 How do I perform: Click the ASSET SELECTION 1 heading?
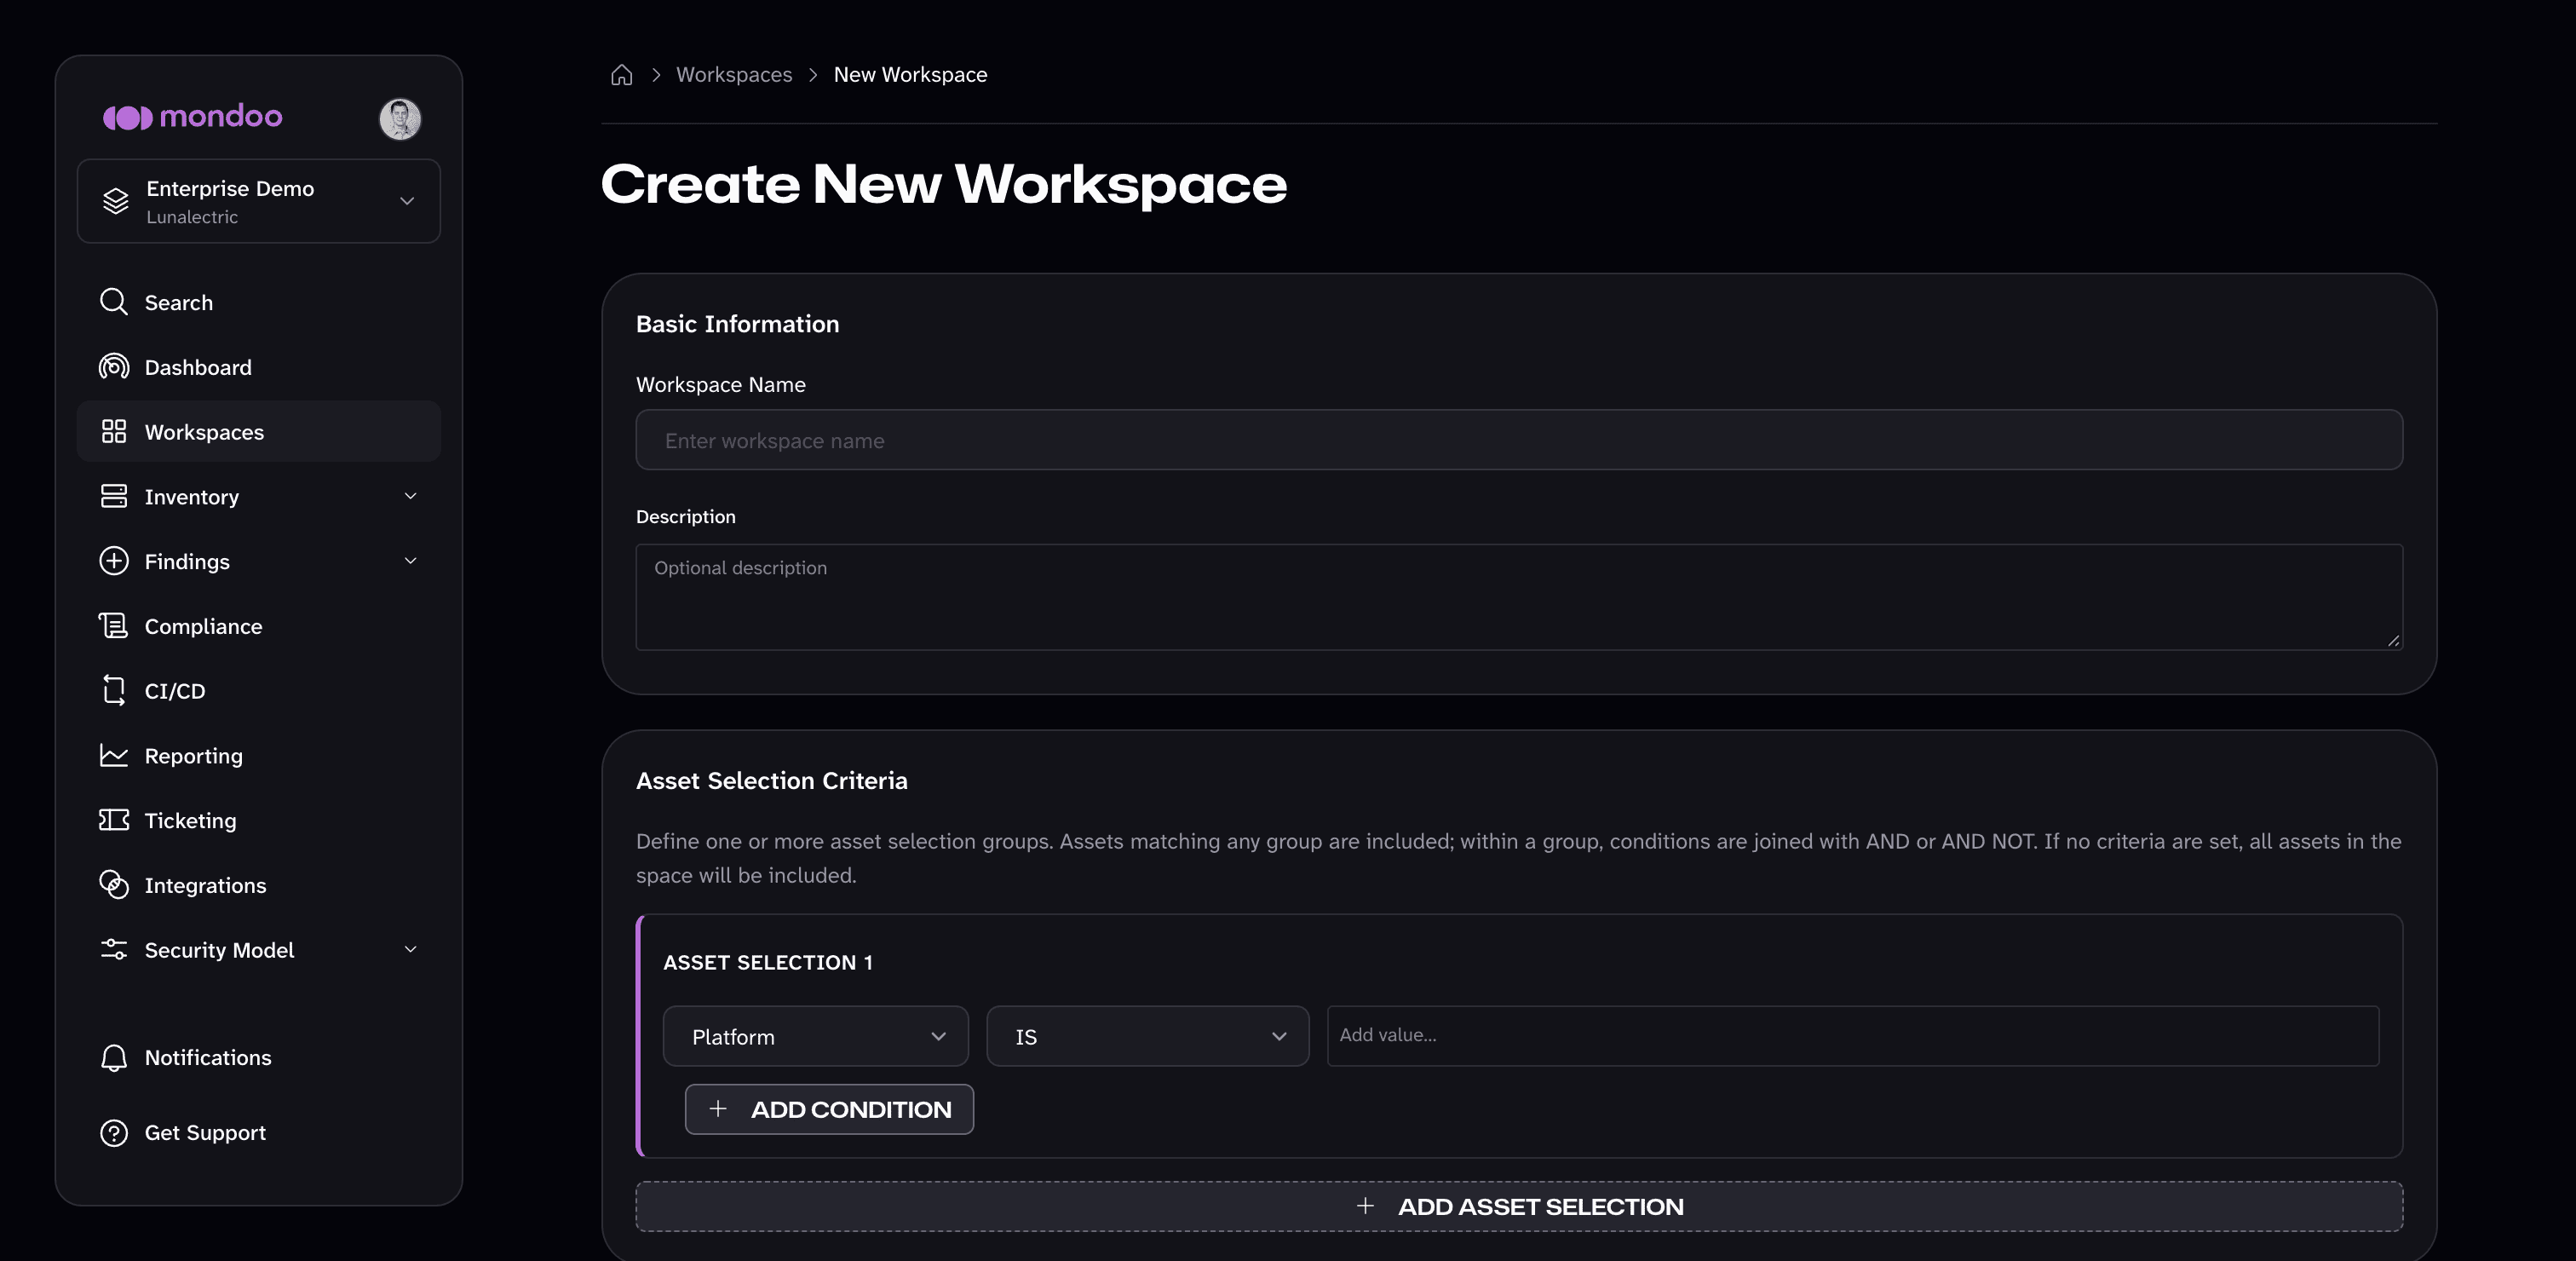point(768,962)
